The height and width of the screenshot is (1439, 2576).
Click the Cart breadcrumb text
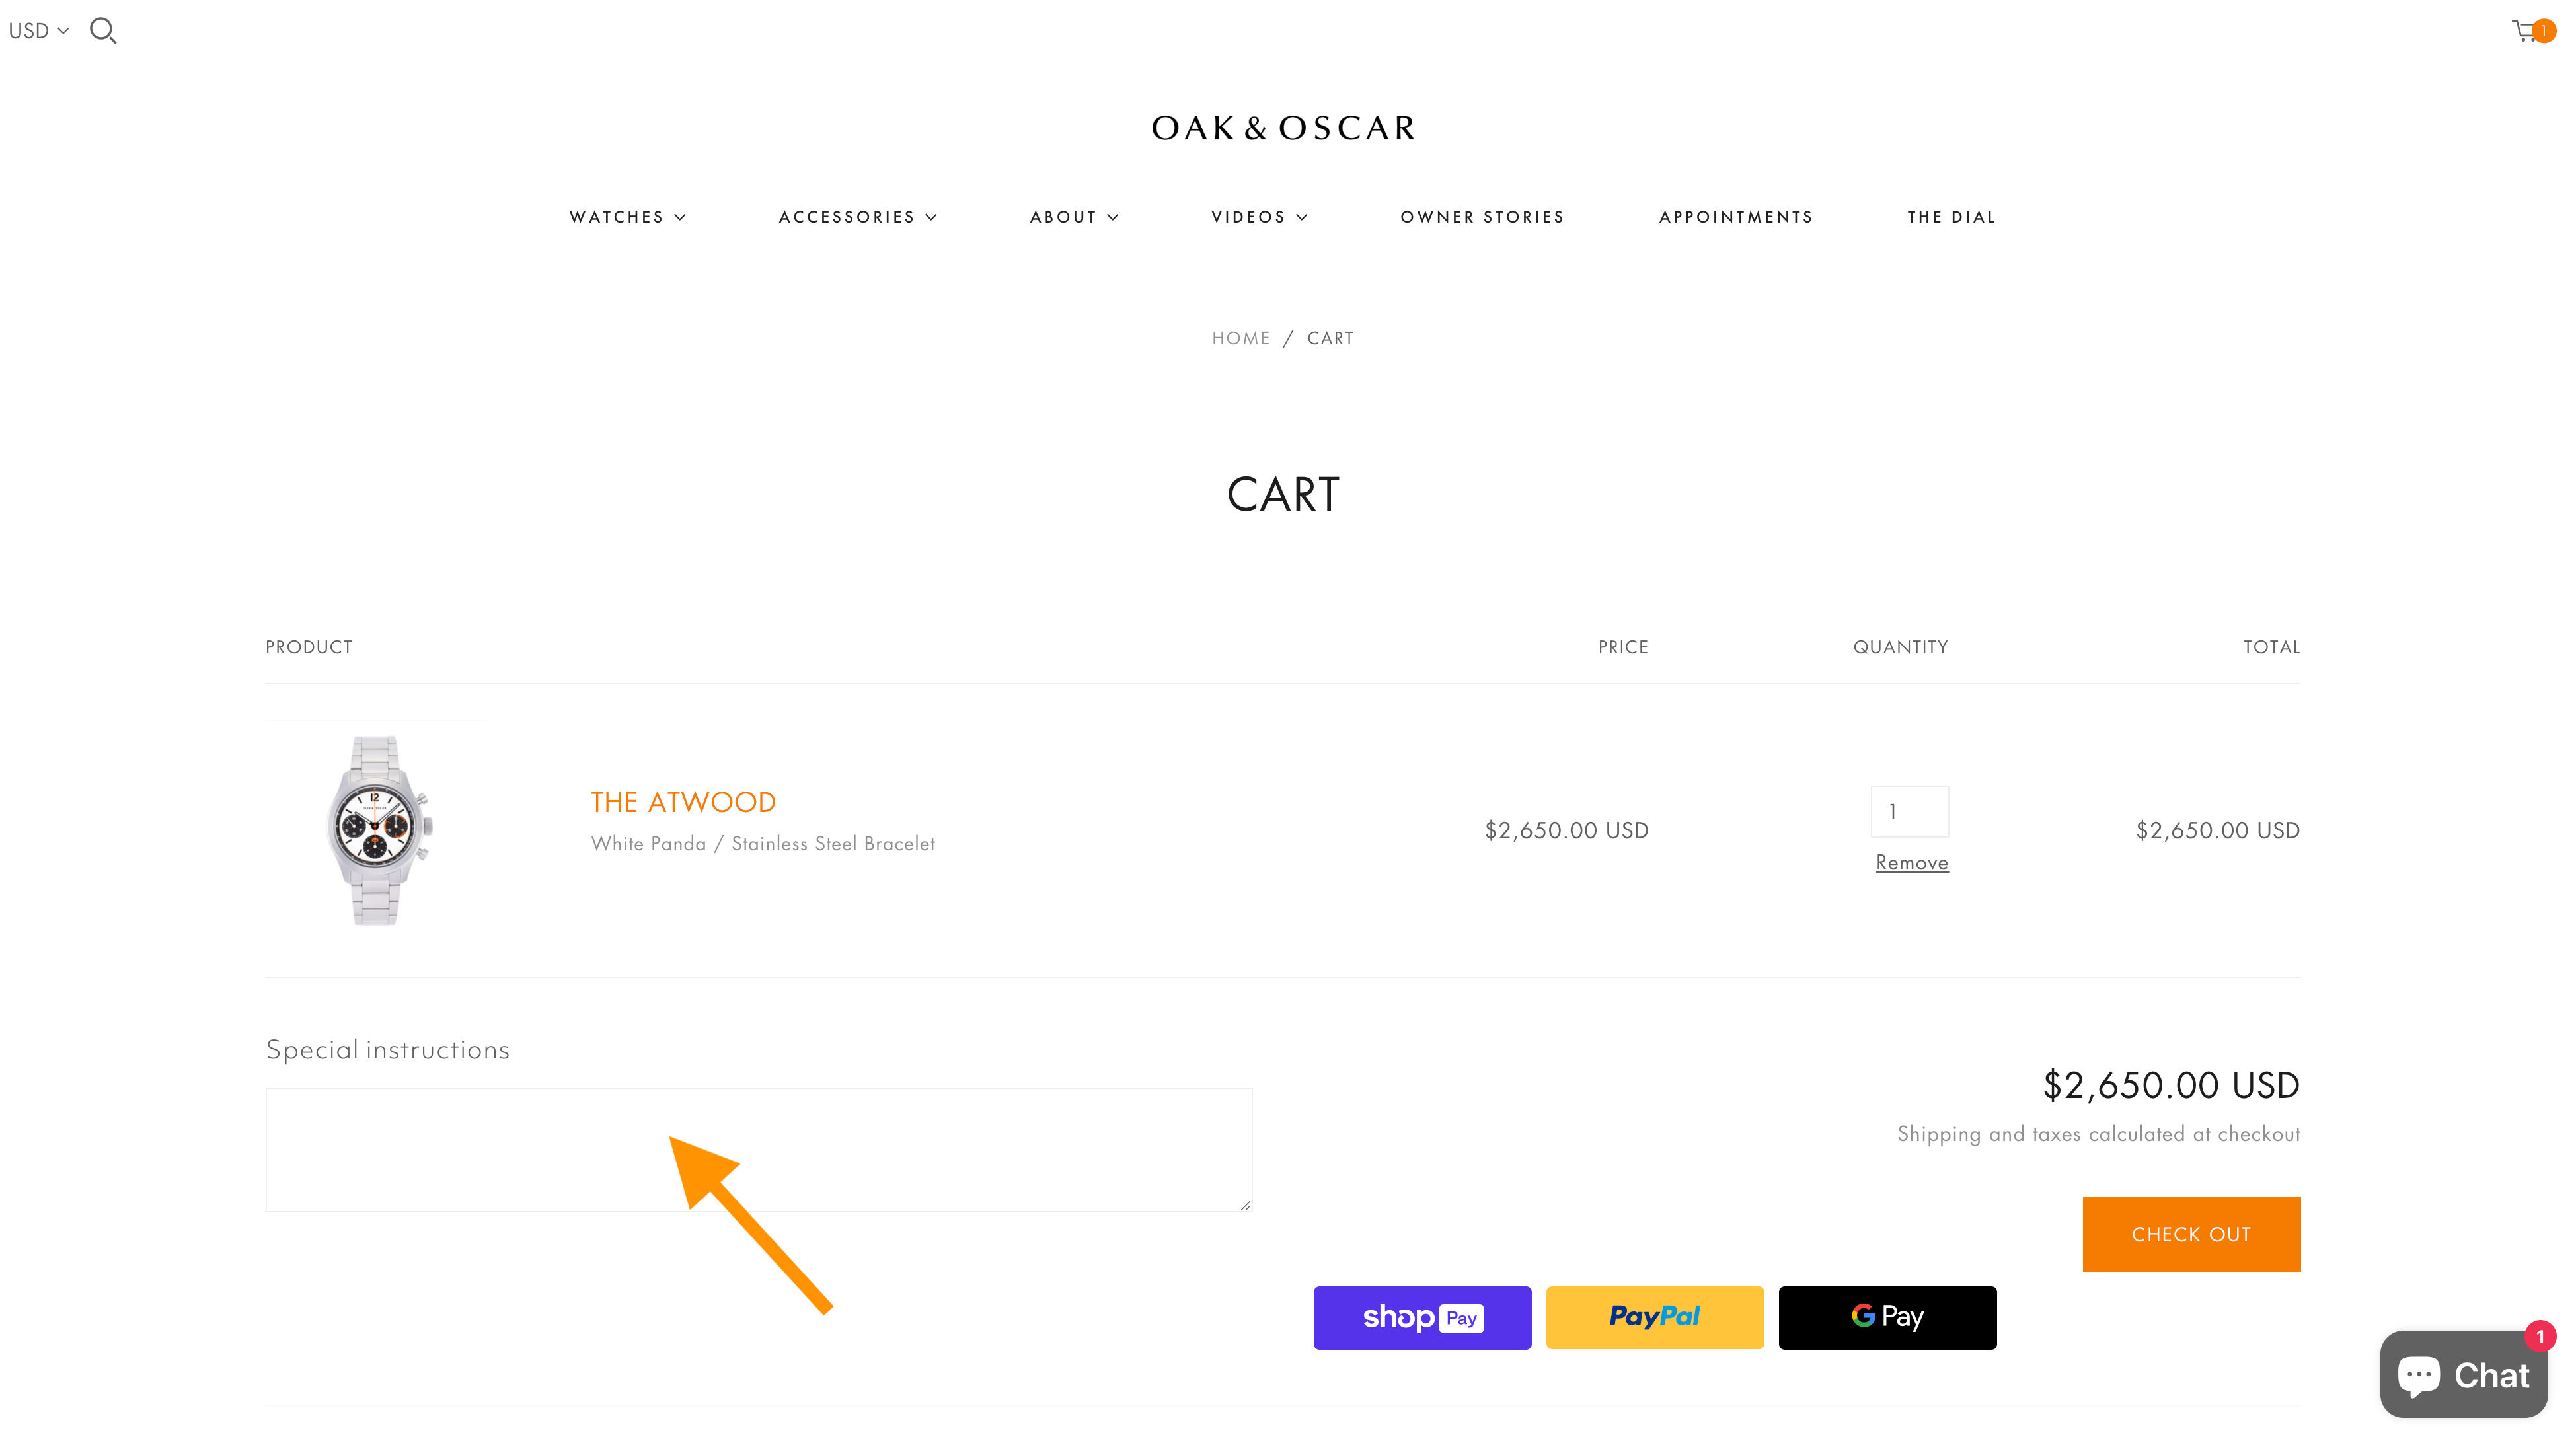point(1330,338)
